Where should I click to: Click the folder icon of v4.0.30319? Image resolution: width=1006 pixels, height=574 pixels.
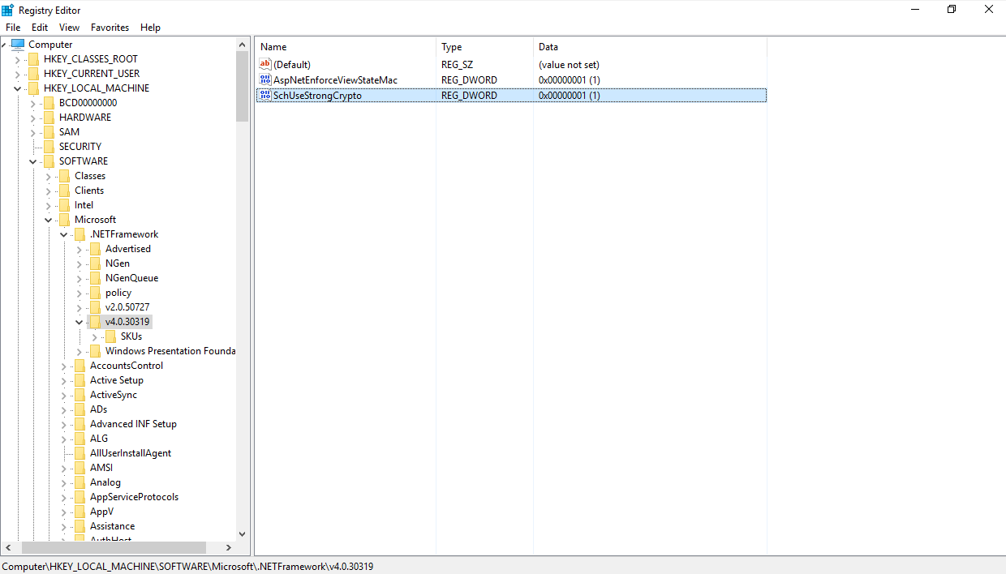pos(96,321)
